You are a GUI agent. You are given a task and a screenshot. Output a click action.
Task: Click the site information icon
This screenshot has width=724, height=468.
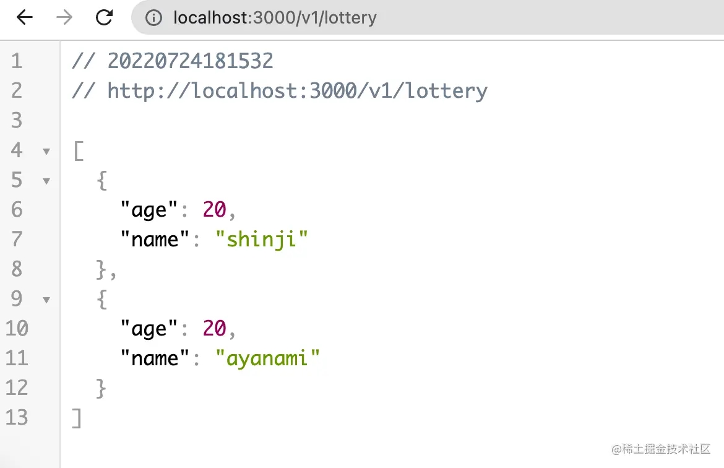tap(153, 18)
